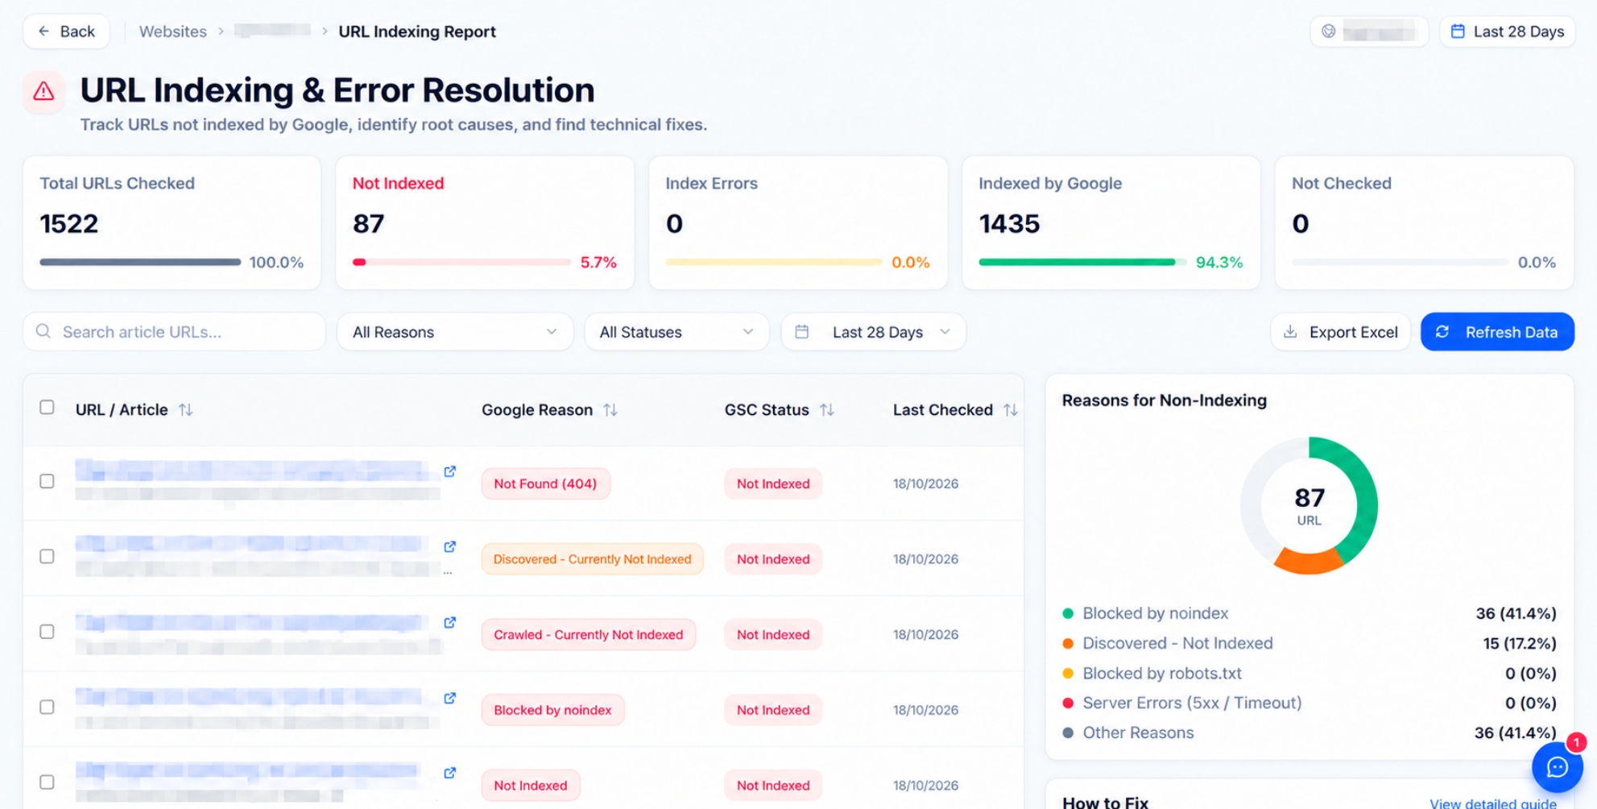Viewport: 1597px width, 809px height.
Task: Click the Not Found (404) reason badge
Action: tap(545, 483)
